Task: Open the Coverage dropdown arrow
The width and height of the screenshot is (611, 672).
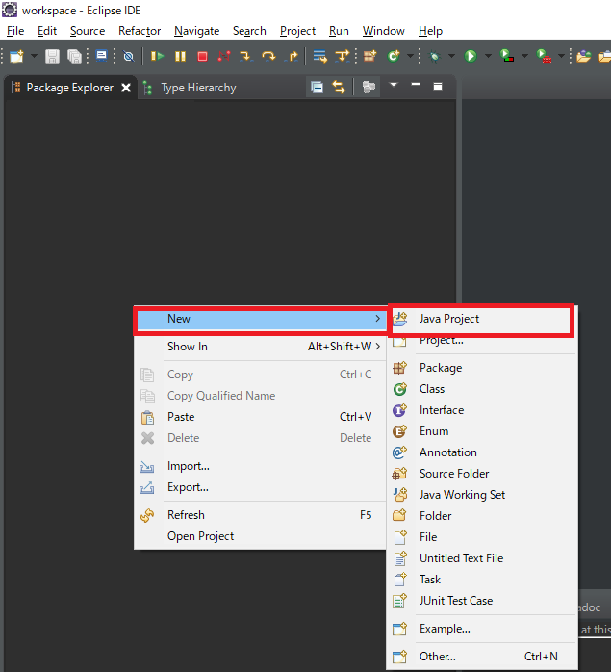Action: pyautogui.click(x=524, y=56)
